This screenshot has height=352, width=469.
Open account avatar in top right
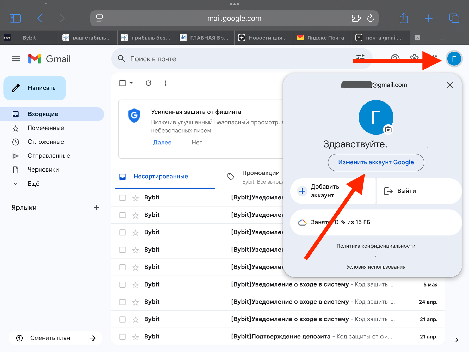[x=454, y=59]
